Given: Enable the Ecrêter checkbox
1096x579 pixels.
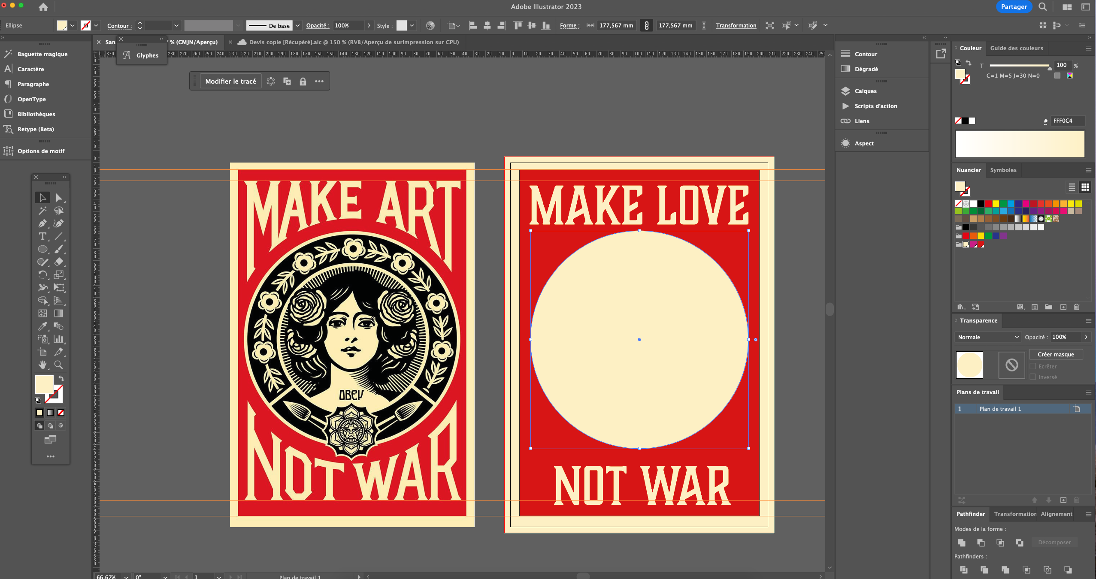Looking at the screenshot, I should pyautogui.click(x=1033, y=366).
